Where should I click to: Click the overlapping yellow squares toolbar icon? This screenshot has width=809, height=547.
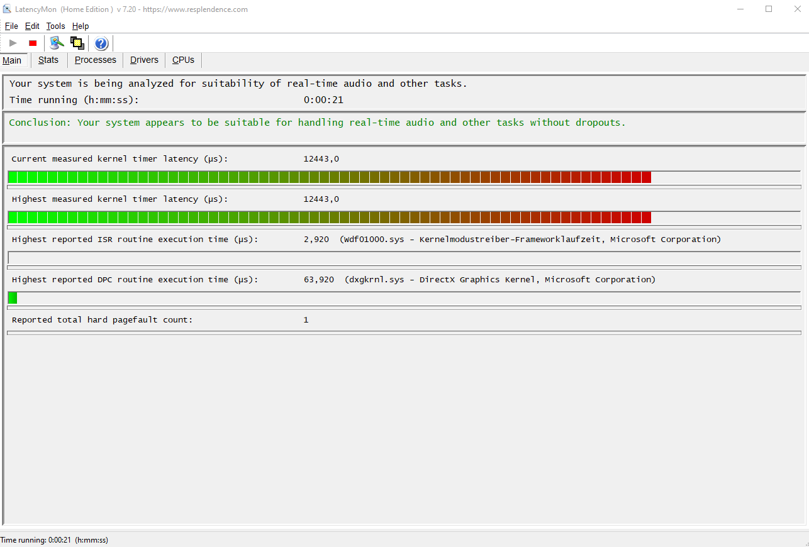[x=77, y=43]
